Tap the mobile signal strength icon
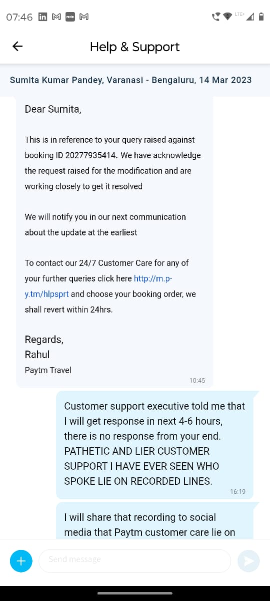270x601 pixels. (250, 17)
